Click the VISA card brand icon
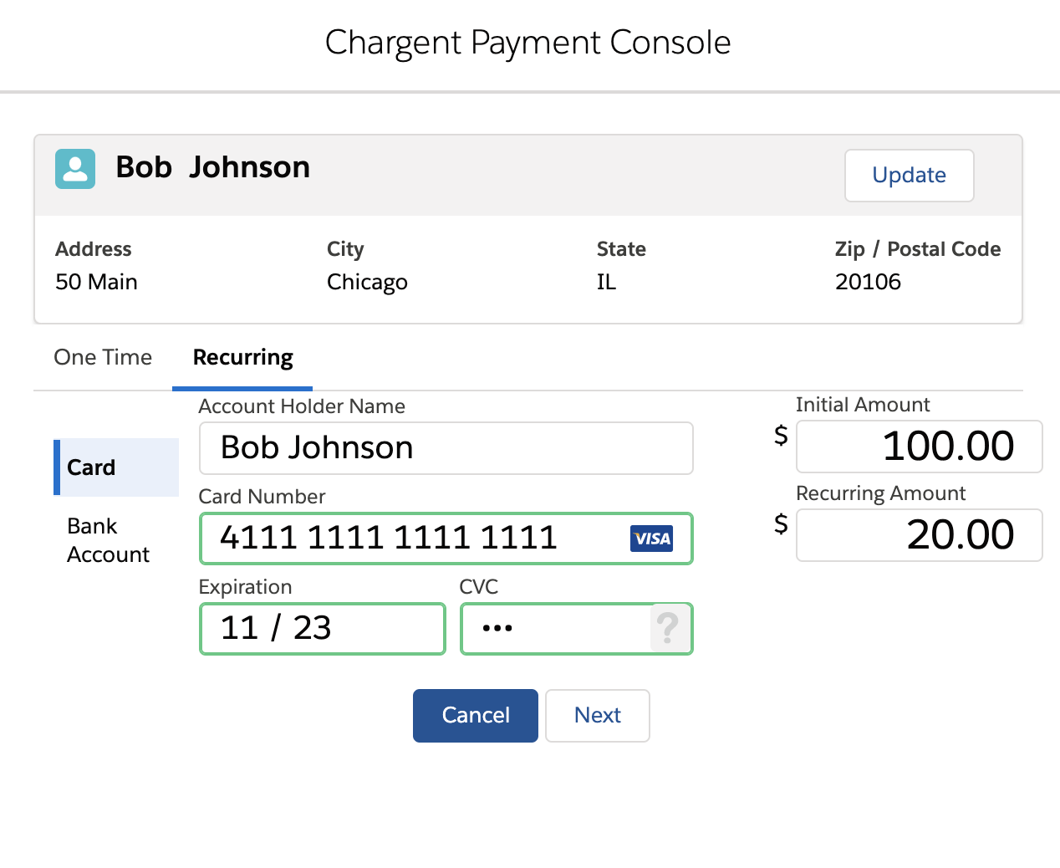The height and width of the screenshot is (868, 1060). tap(651, 539)
